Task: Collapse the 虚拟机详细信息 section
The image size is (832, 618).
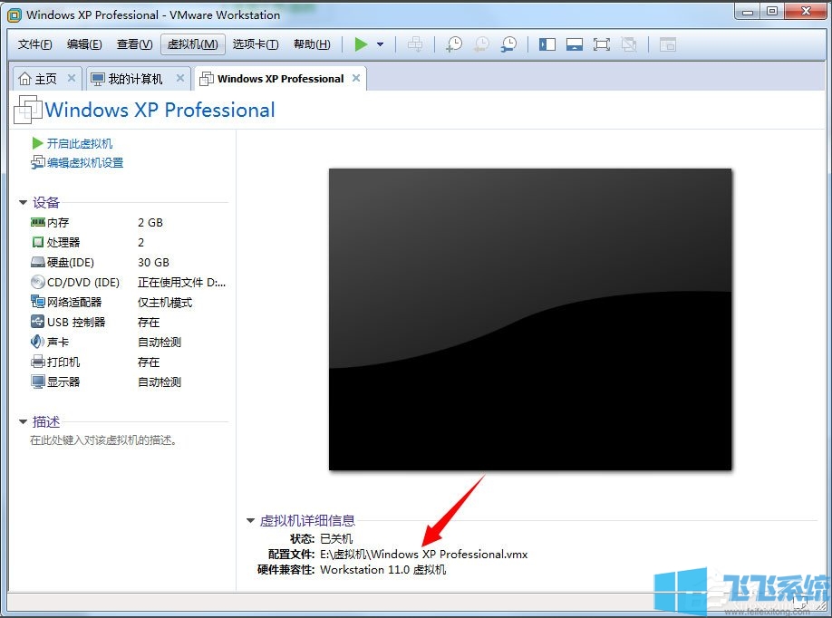Action: coord(251,520)
